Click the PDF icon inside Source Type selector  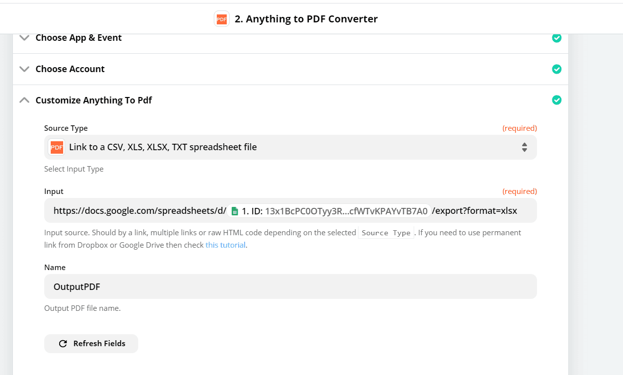point(57,147)
